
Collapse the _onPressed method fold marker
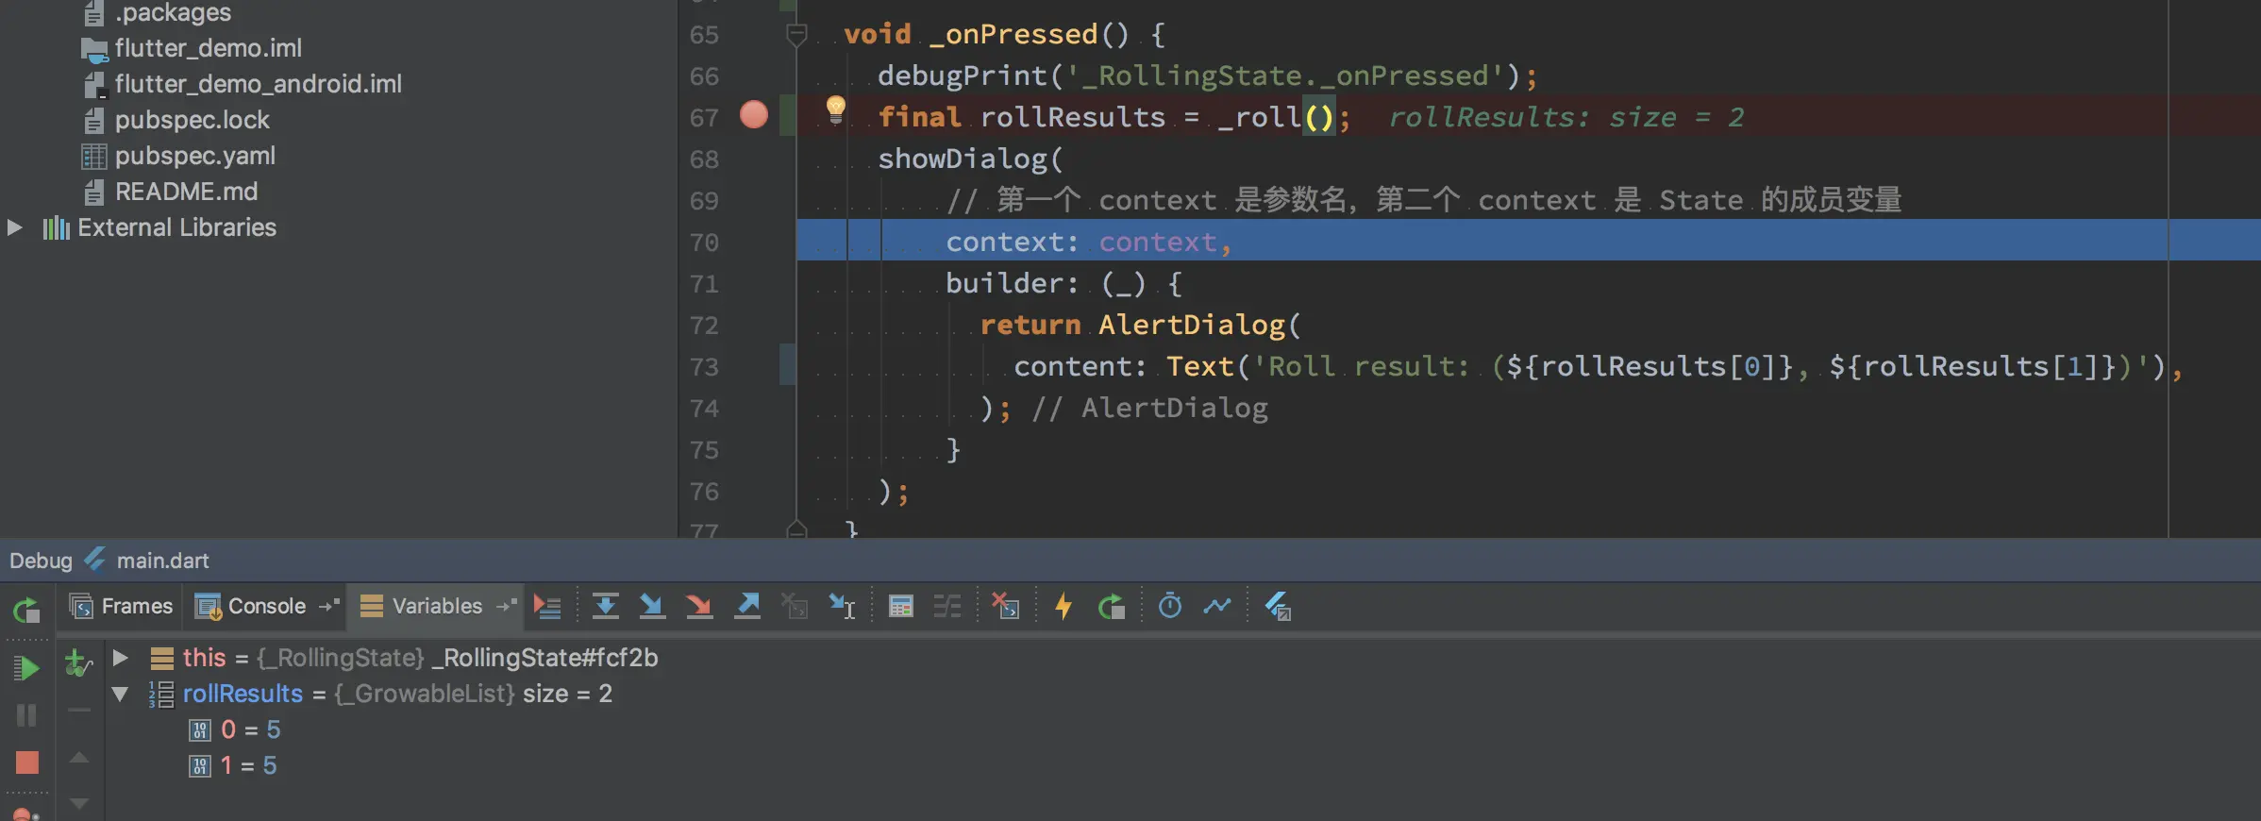point(796,35)
